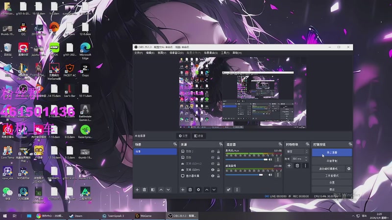Viewport: 392px width, 220px height.
Task: Pop out the Sources dock
Action: tap(221, 144)
